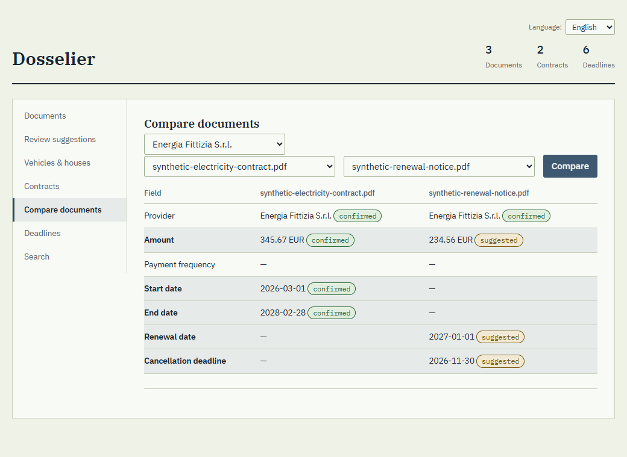627x457 pixels.
Task: Click the synthetic-electricity-contract.pdf column header
Action: pos(318,193)
